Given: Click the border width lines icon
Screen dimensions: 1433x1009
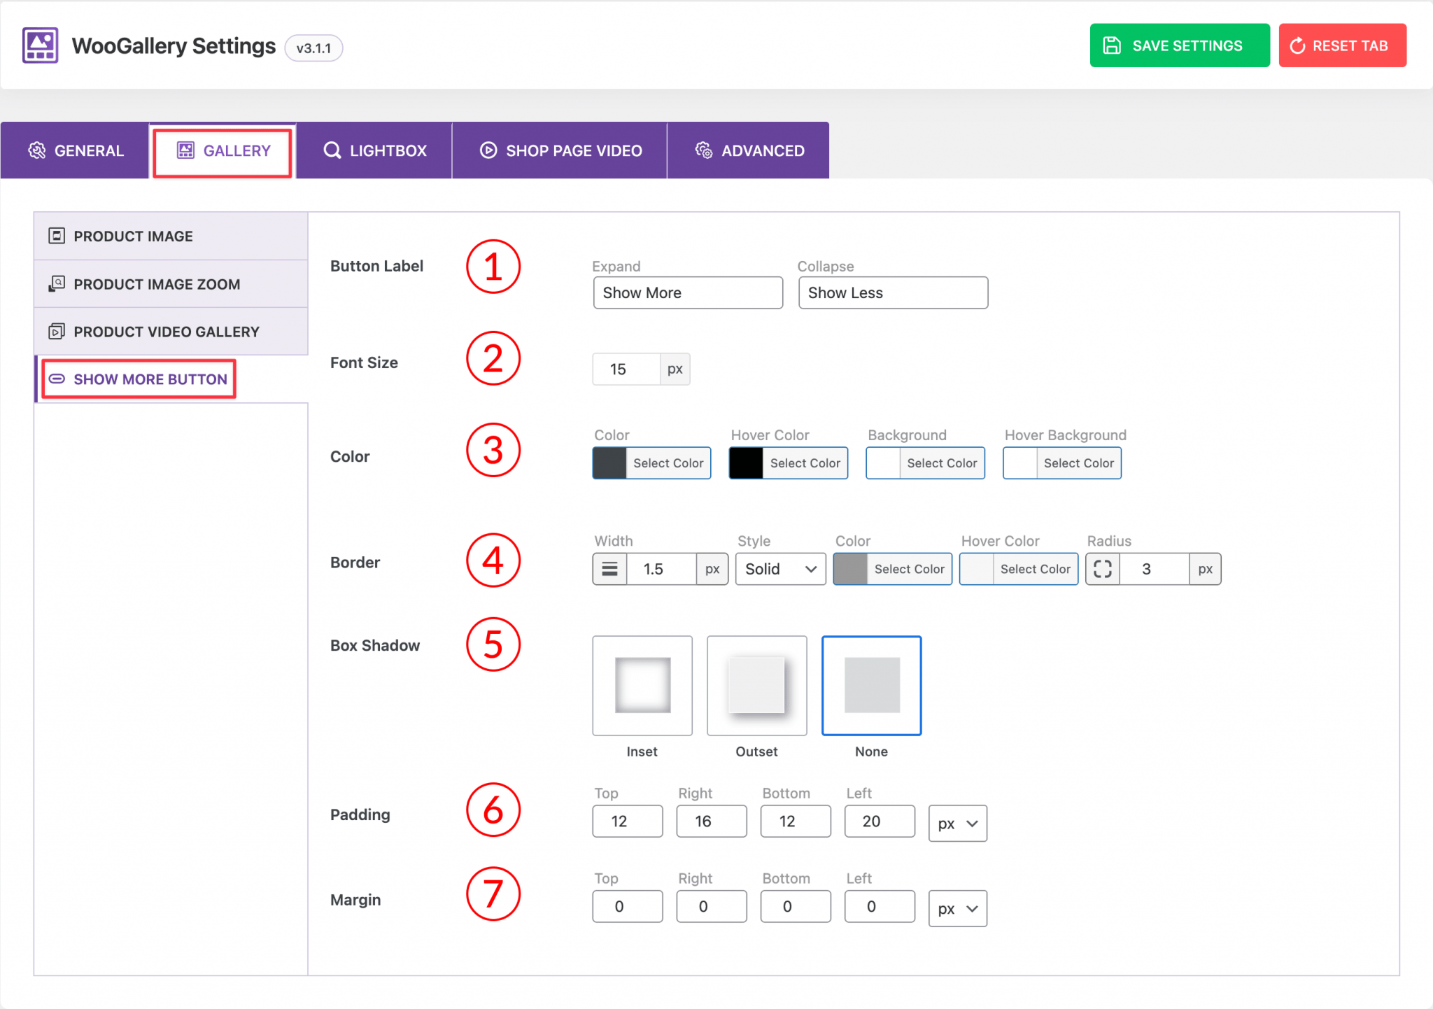Looking at the screenshot, I should (609, 569).
